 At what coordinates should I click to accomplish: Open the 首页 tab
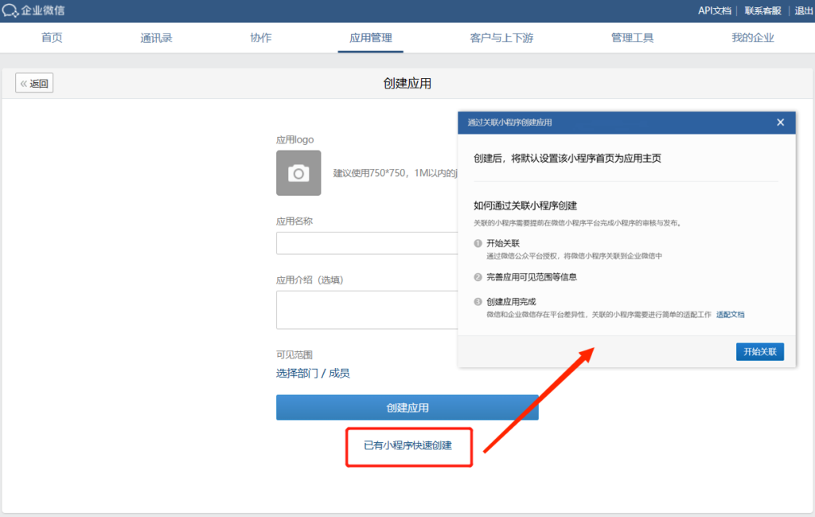point(52,37)
